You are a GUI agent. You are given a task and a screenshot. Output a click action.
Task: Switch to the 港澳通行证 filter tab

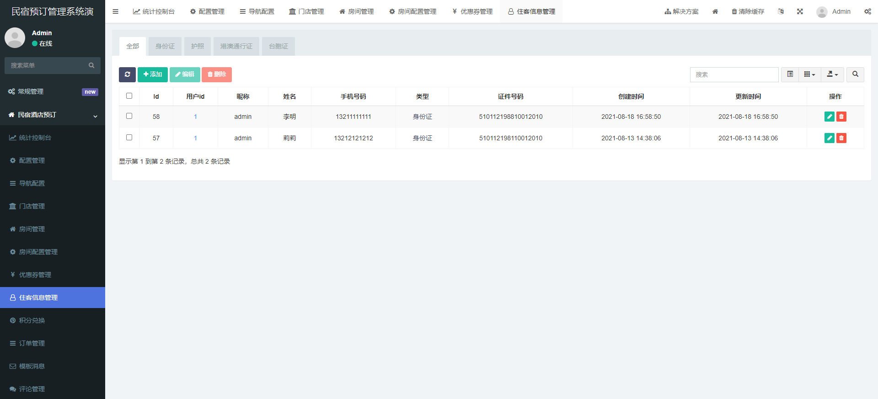click(236, 46)
